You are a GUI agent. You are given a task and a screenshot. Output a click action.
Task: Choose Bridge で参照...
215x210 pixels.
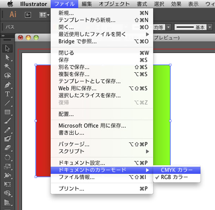tap(102, 41)
